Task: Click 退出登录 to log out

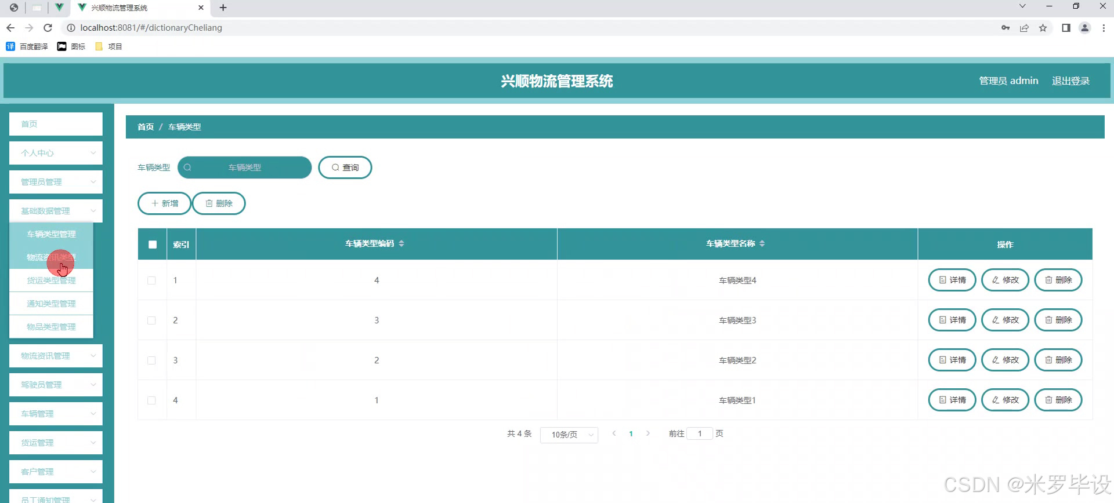Action: [1070, 81]
